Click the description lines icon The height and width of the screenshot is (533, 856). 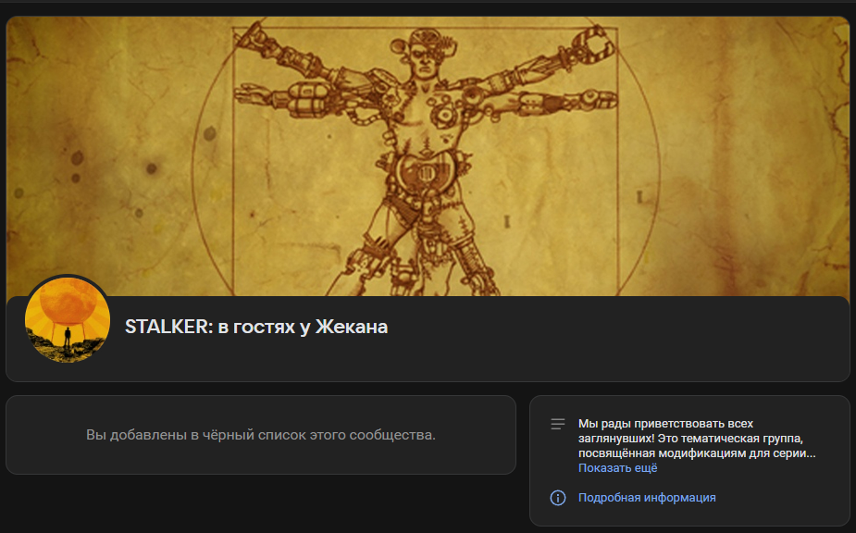coord(557,424)
